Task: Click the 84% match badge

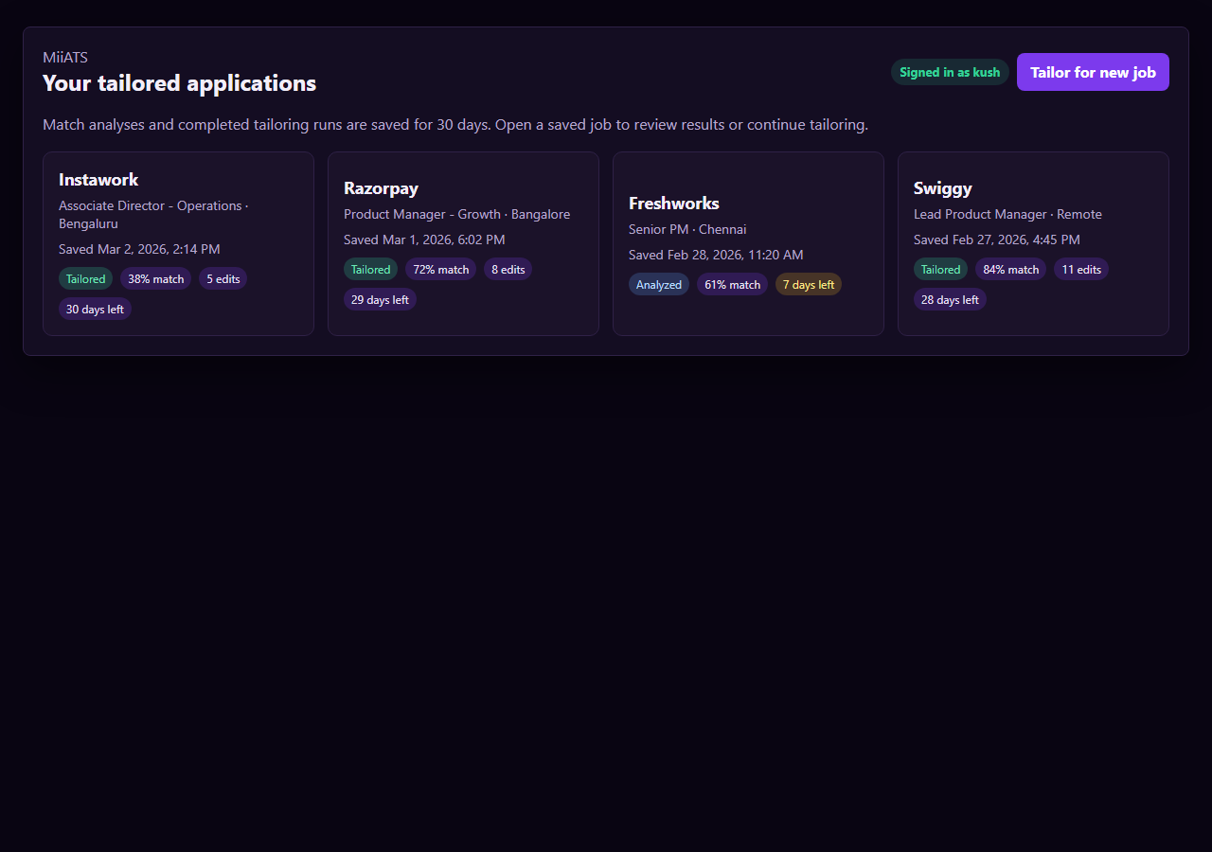Action: tap(1011, 269)
